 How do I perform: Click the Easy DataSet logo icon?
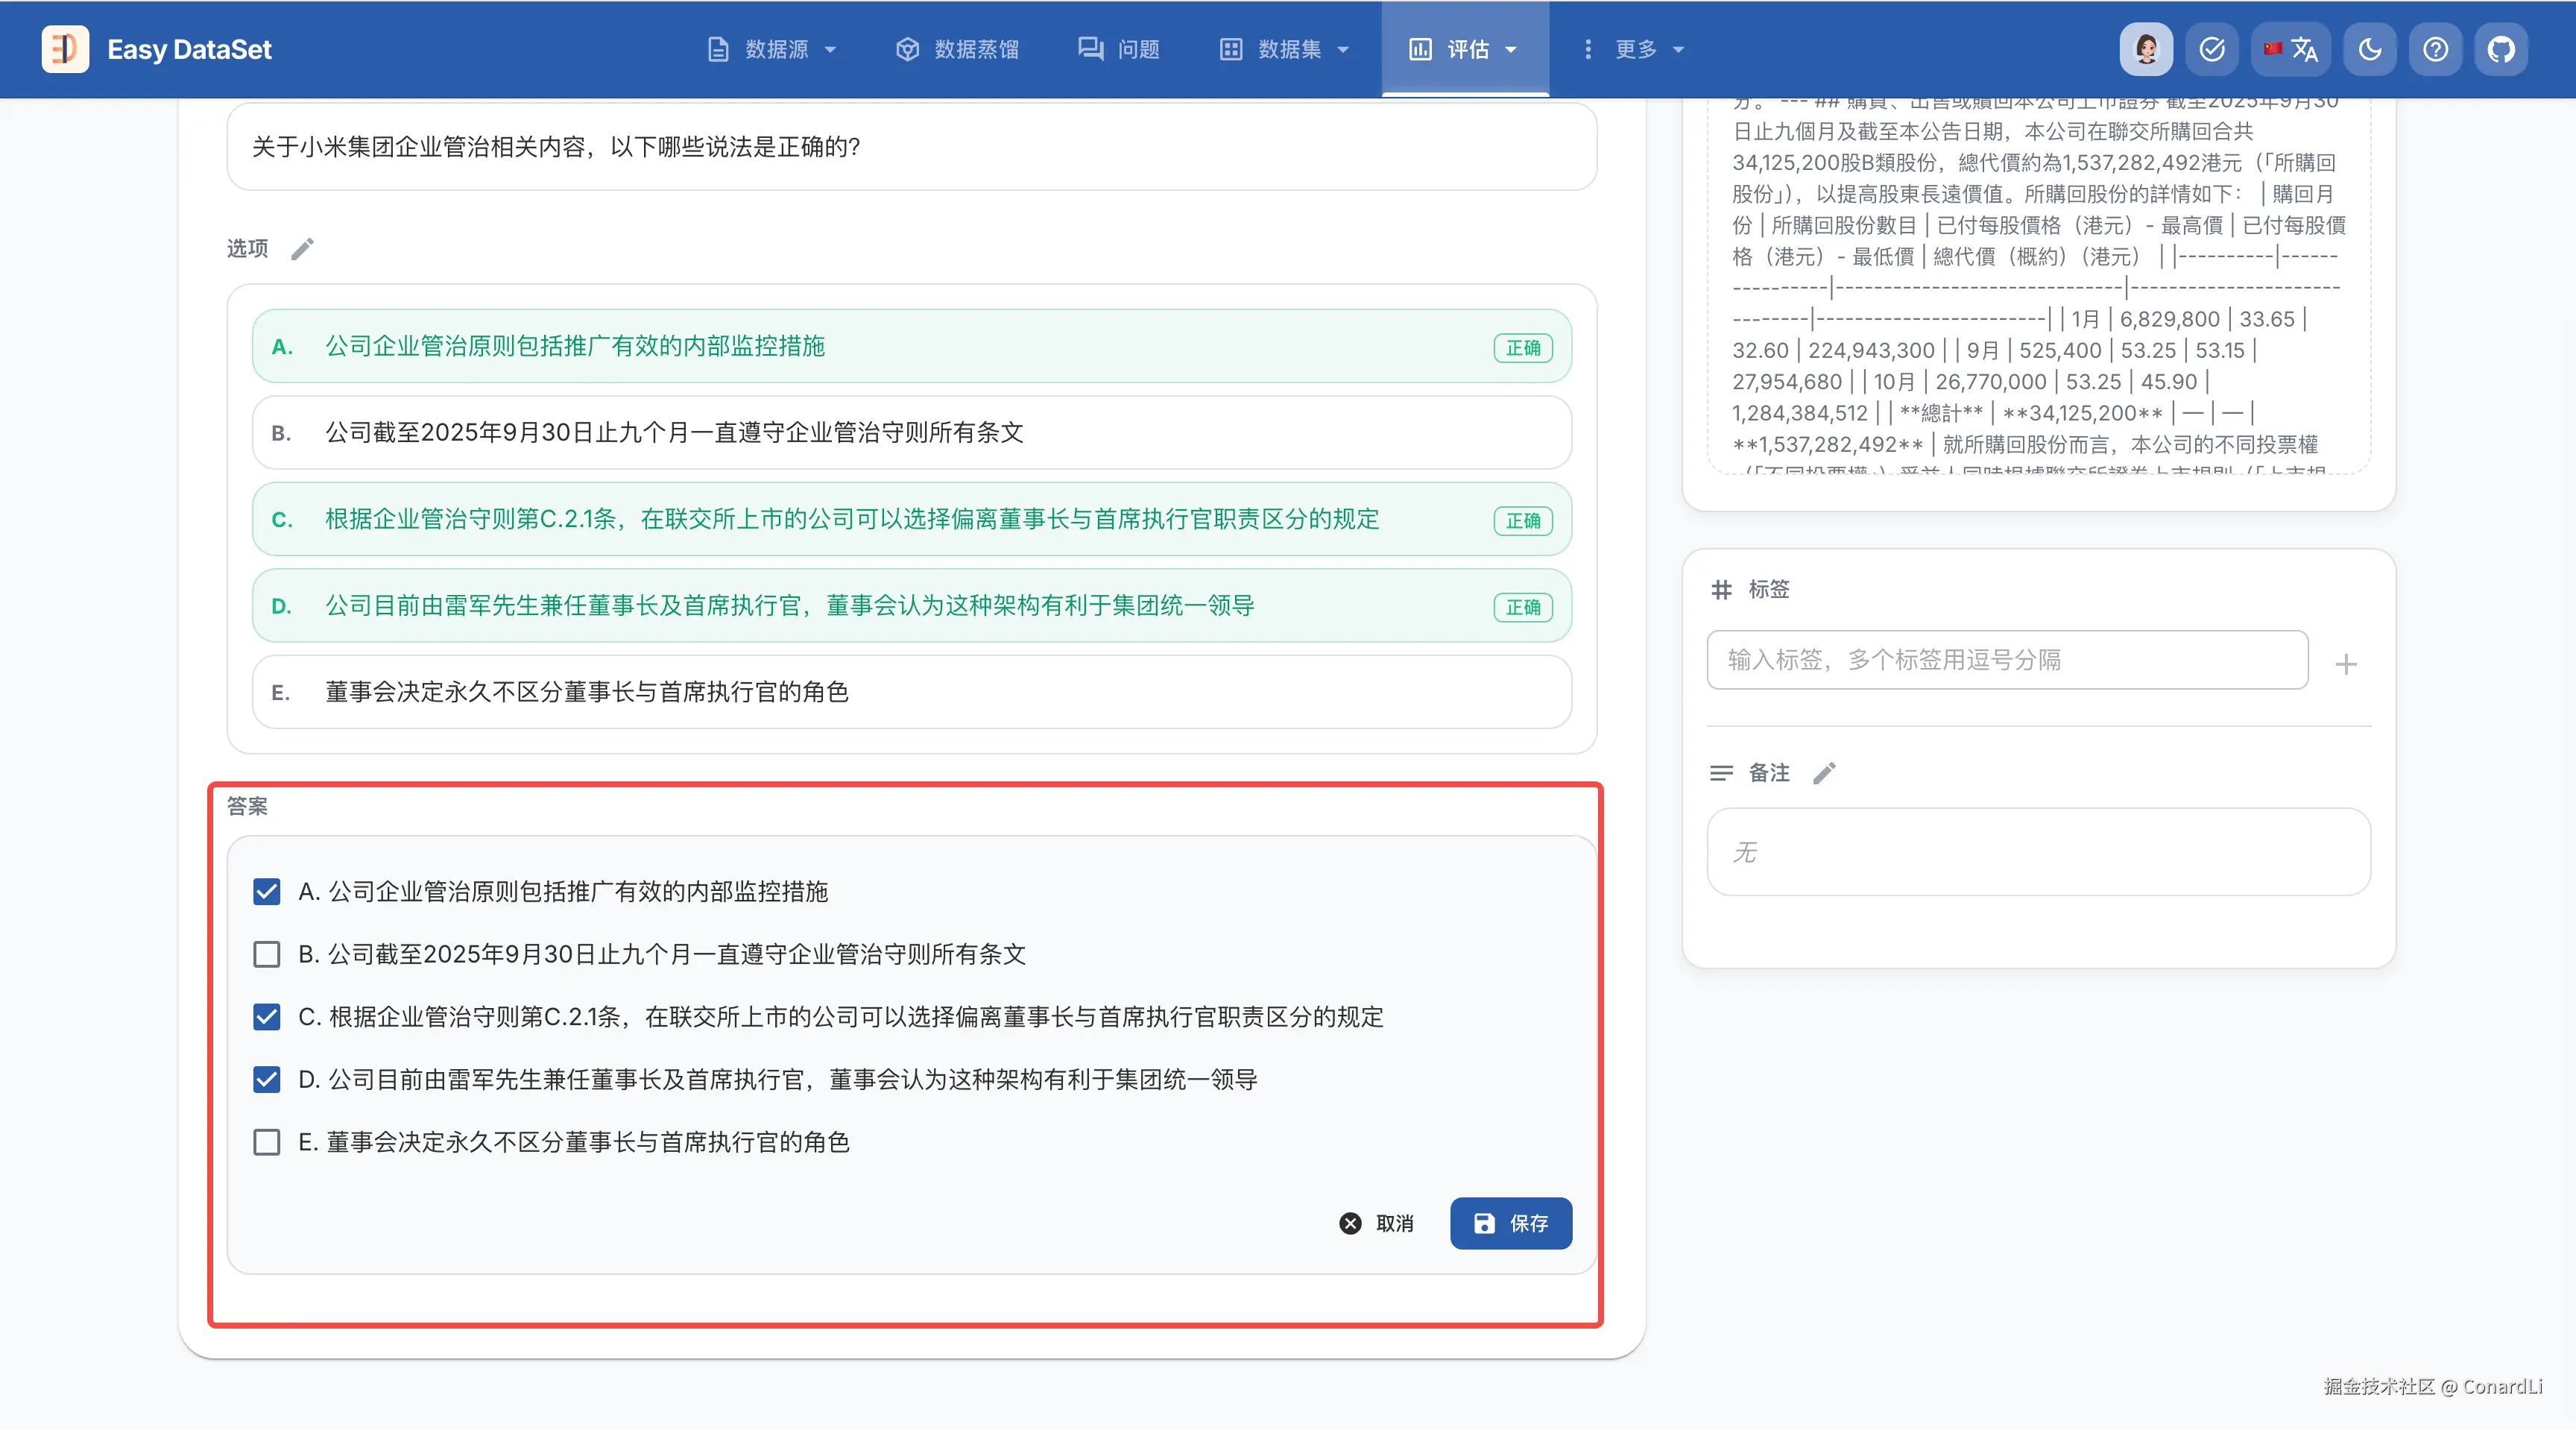tap(65, 49)
